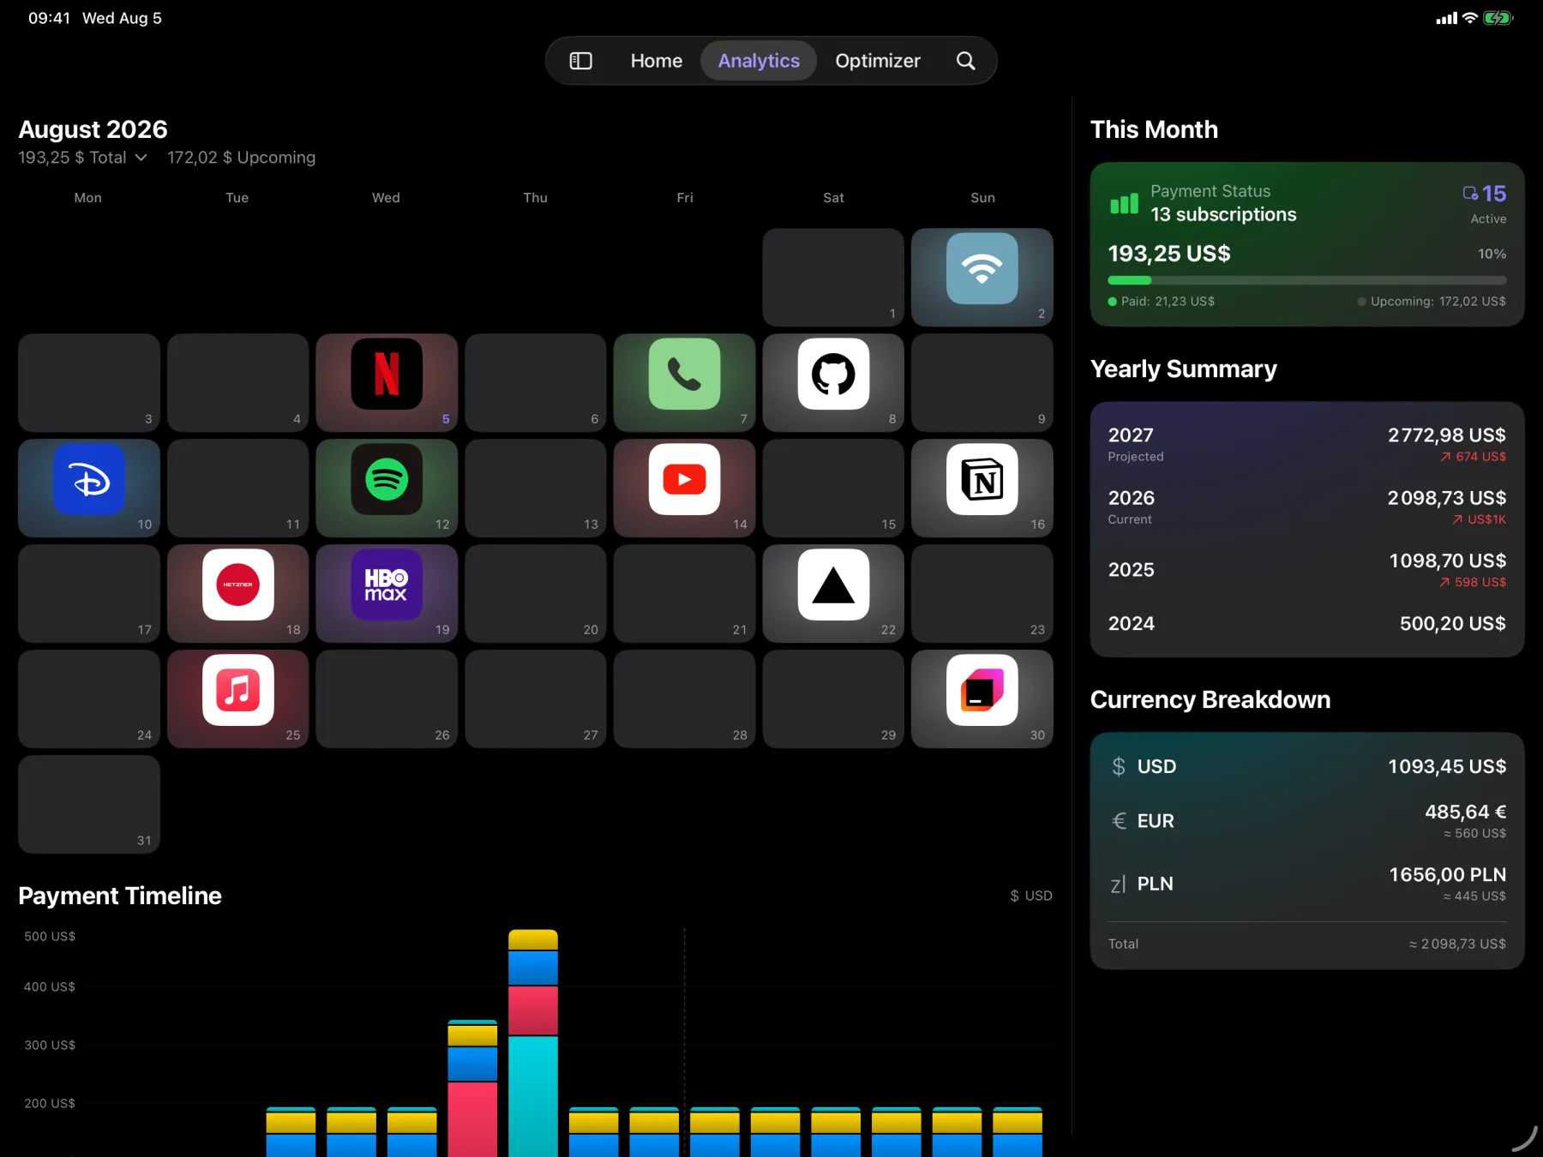Tap the euro sign beside EUR

coord(1119,821)
